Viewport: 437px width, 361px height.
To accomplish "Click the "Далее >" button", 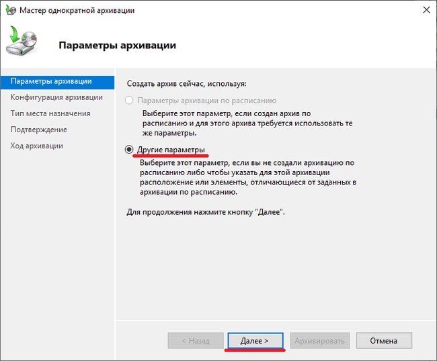I will tap(255, 341).
